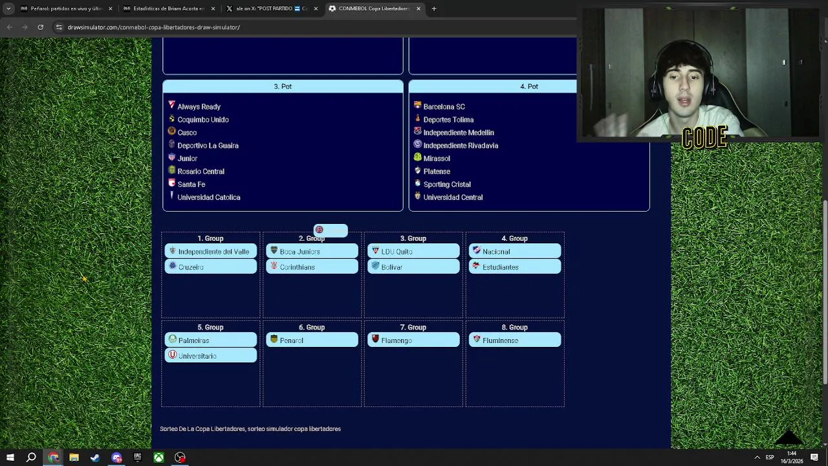Click the Universitario team in Group 5

[211, 355]
